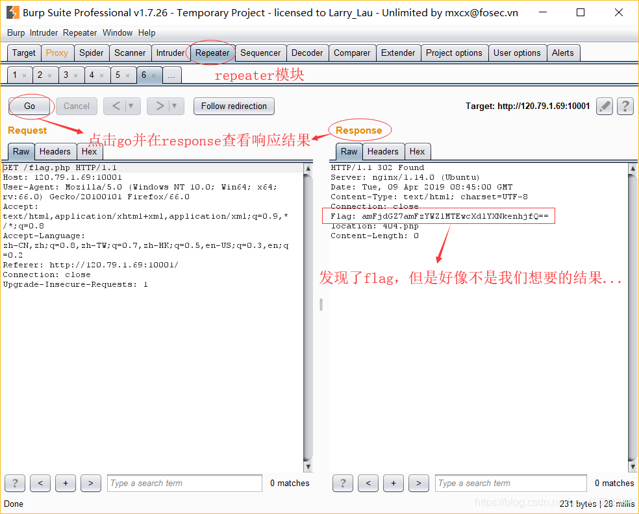Switch to the Spider tab
Image resolution: width=639 pixels, height=514 pixels.
(92, 53)
